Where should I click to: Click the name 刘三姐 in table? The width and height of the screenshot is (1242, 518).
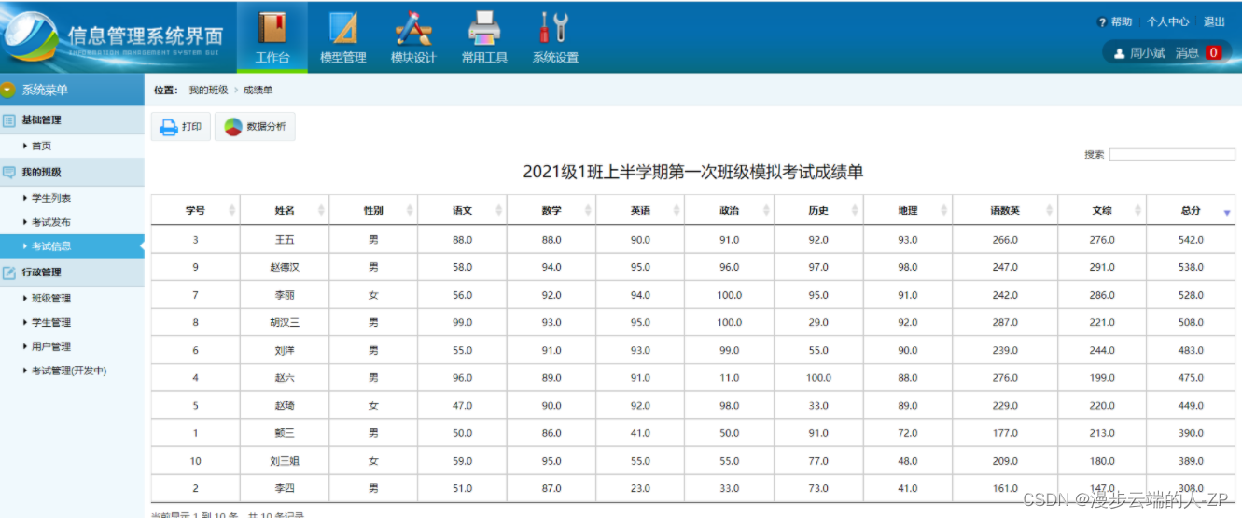[x=285, y=461]
